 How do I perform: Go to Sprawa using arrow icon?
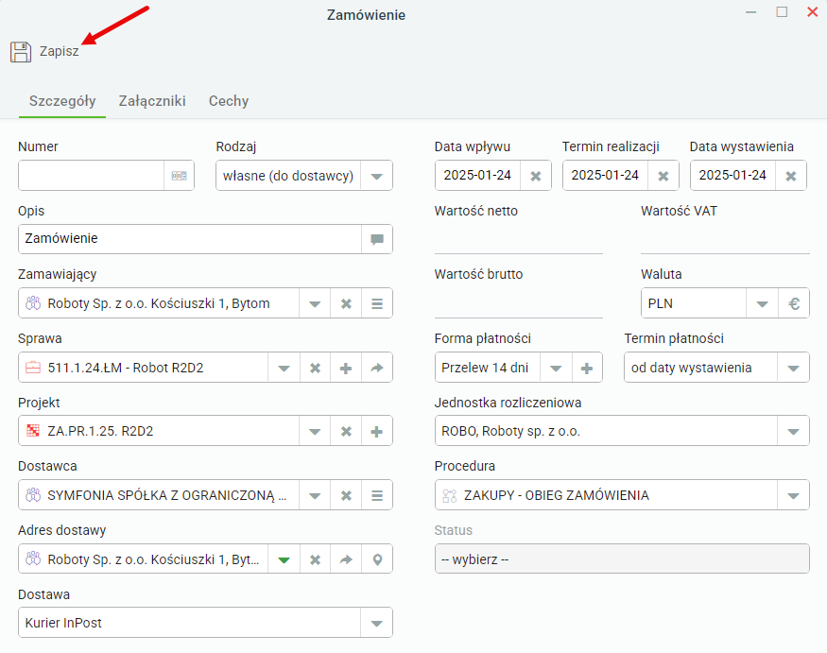coord(377,368)
